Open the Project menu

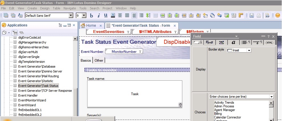(x=107, y=8)
